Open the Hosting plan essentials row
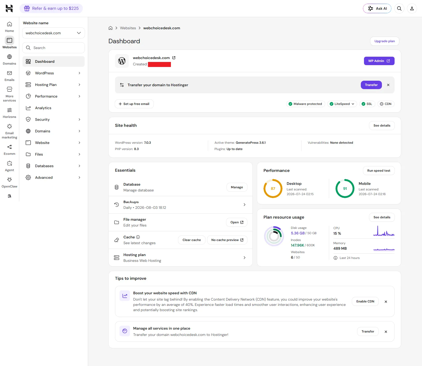 pyautogui.click(x=181, y=258)
